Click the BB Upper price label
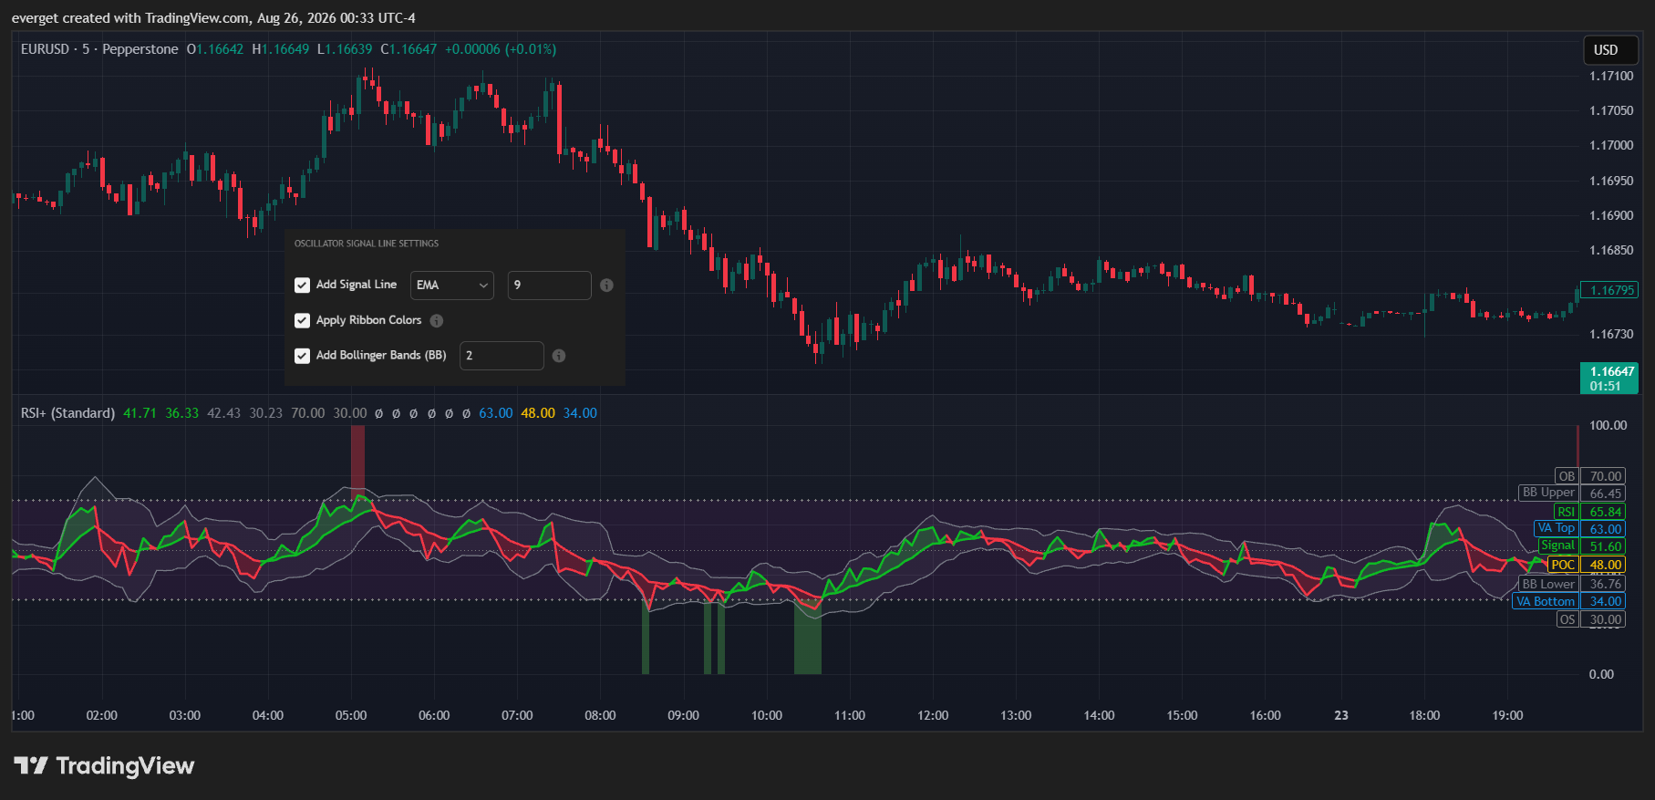The image size is (1655, 800). (x=1548, y=493)
